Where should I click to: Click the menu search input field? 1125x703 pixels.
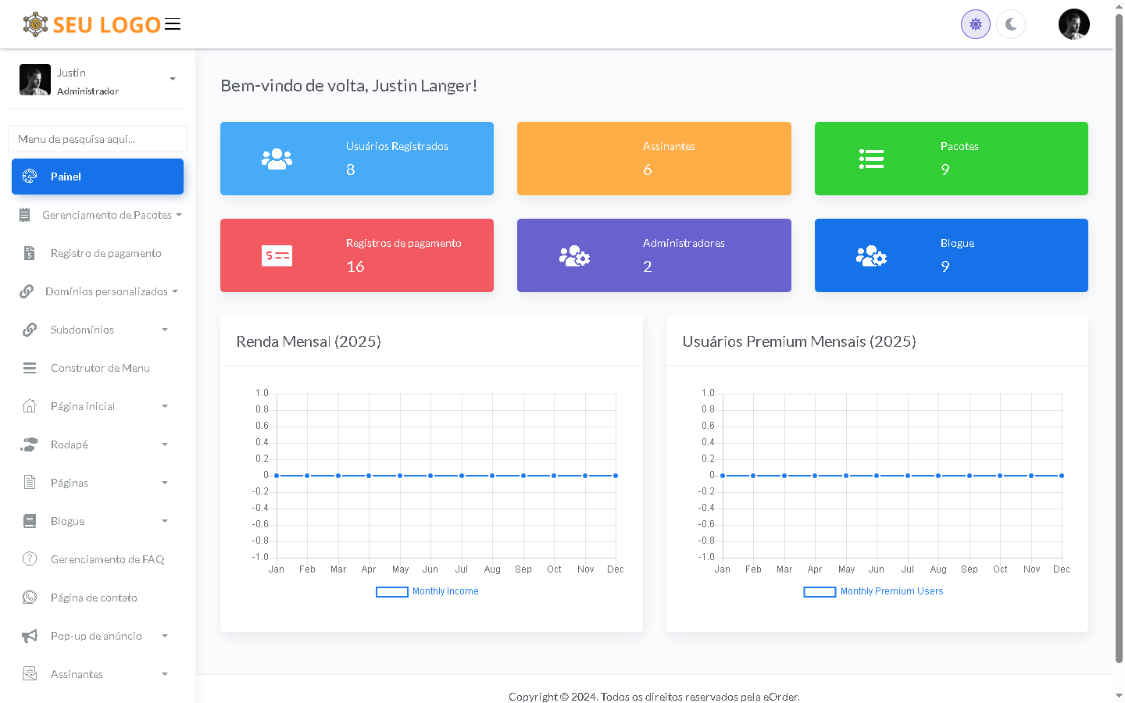98,139
